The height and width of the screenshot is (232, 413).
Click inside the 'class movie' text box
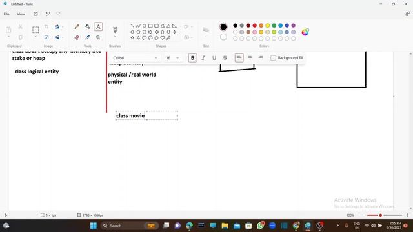[x=146, y=115]
